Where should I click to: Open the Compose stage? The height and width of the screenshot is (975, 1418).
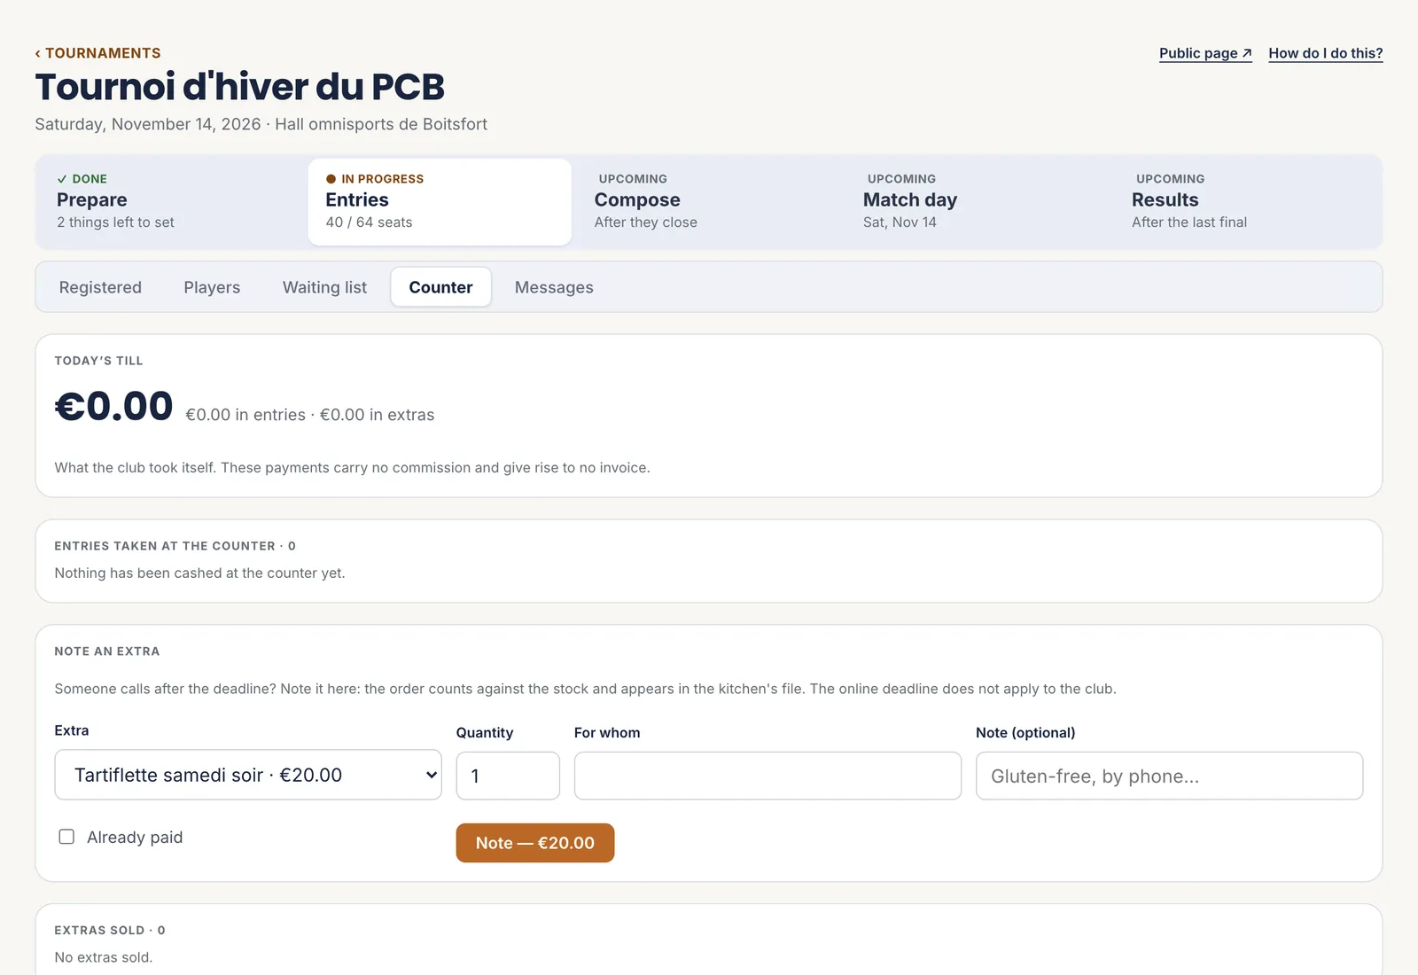coord(709,202)
